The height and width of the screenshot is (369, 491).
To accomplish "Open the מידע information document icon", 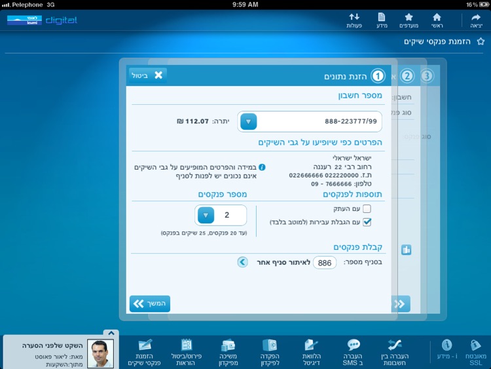I will 382,20.
